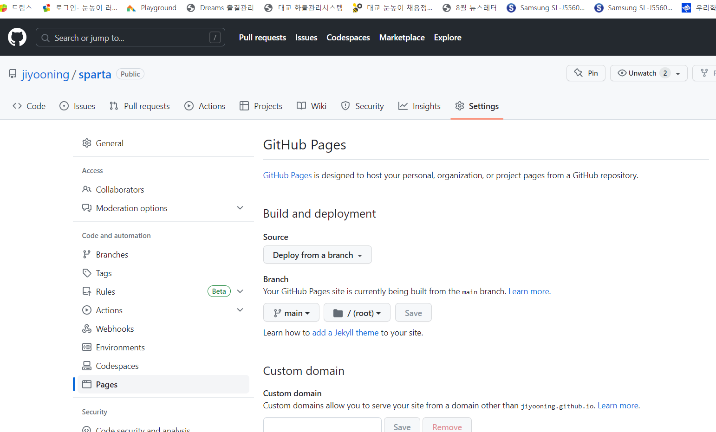Click the General gear icon
The width and height of the screenshot is (716, 432).
coord(87,143)
